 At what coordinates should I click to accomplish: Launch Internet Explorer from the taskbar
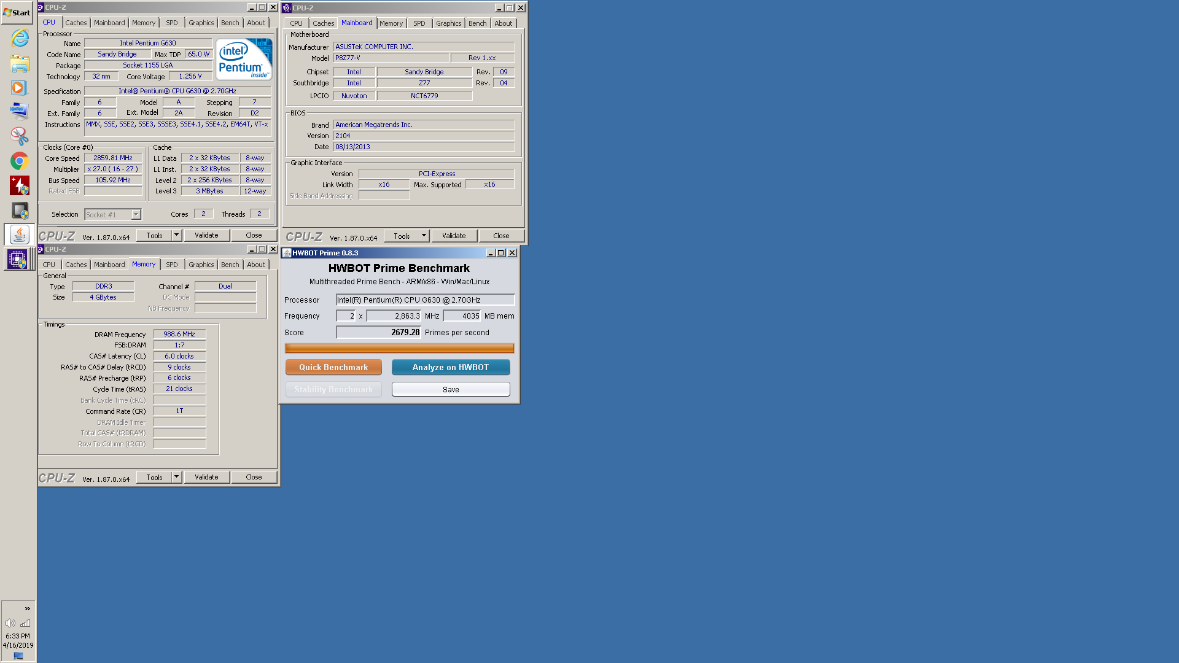20,38
